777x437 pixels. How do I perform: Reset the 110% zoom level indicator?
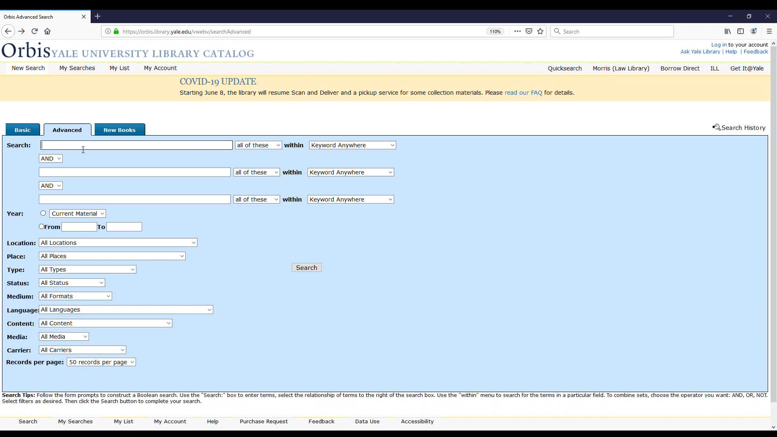point(495,32)
